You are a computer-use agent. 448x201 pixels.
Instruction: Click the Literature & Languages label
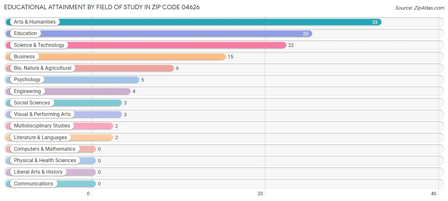(40, 137)
